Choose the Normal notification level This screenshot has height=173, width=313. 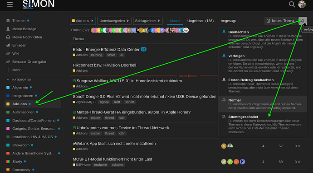(x=263, y=104)
